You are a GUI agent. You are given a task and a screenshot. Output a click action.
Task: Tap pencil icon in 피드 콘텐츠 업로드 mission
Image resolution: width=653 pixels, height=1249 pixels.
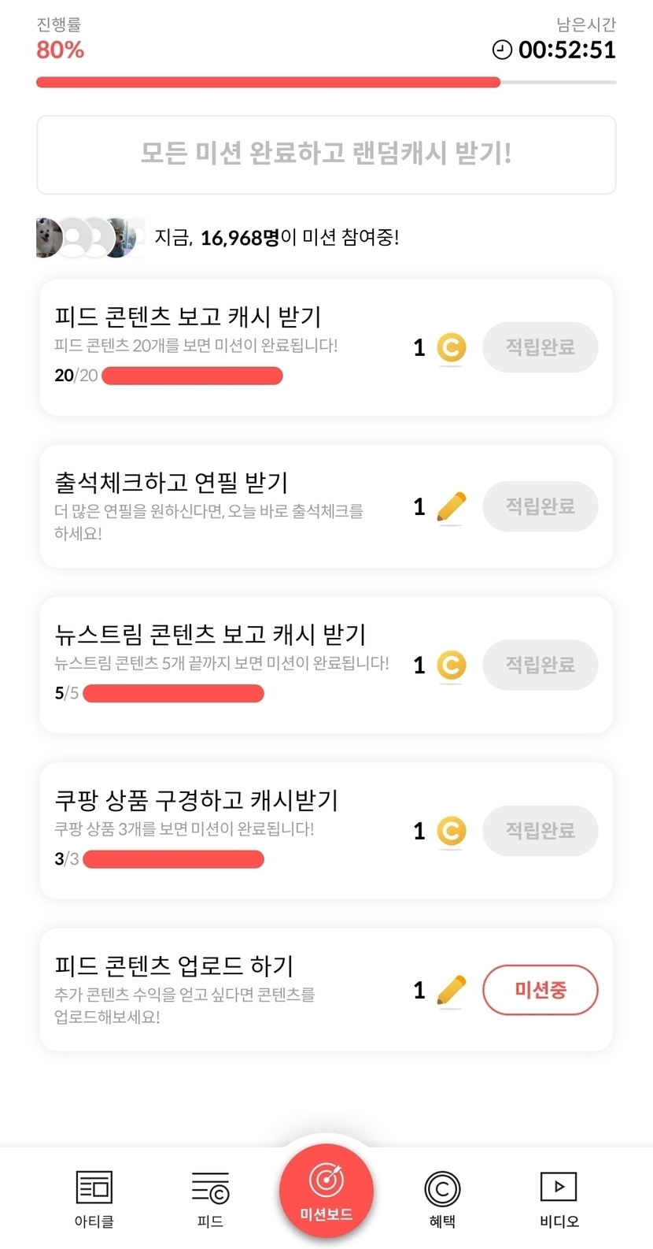point(451,990)
